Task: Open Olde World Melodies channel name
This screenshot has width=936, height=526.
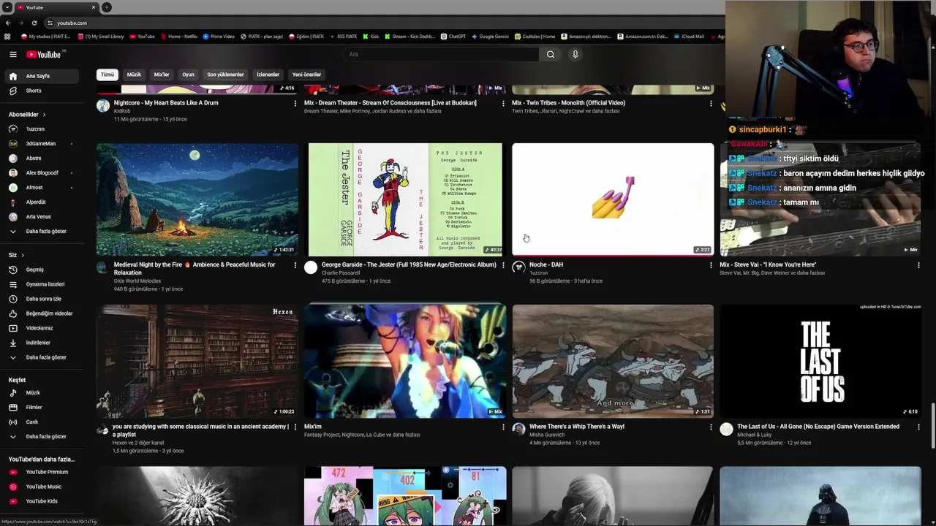Action: 137,281
